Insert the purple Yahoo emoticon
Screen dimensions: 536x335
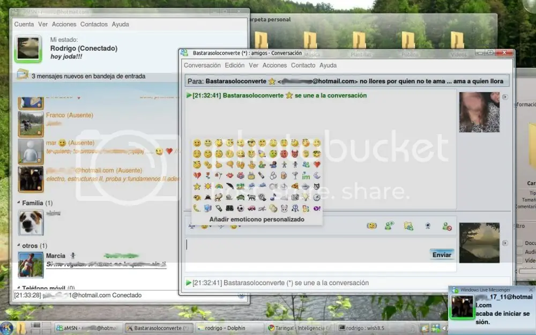[317, 208]
